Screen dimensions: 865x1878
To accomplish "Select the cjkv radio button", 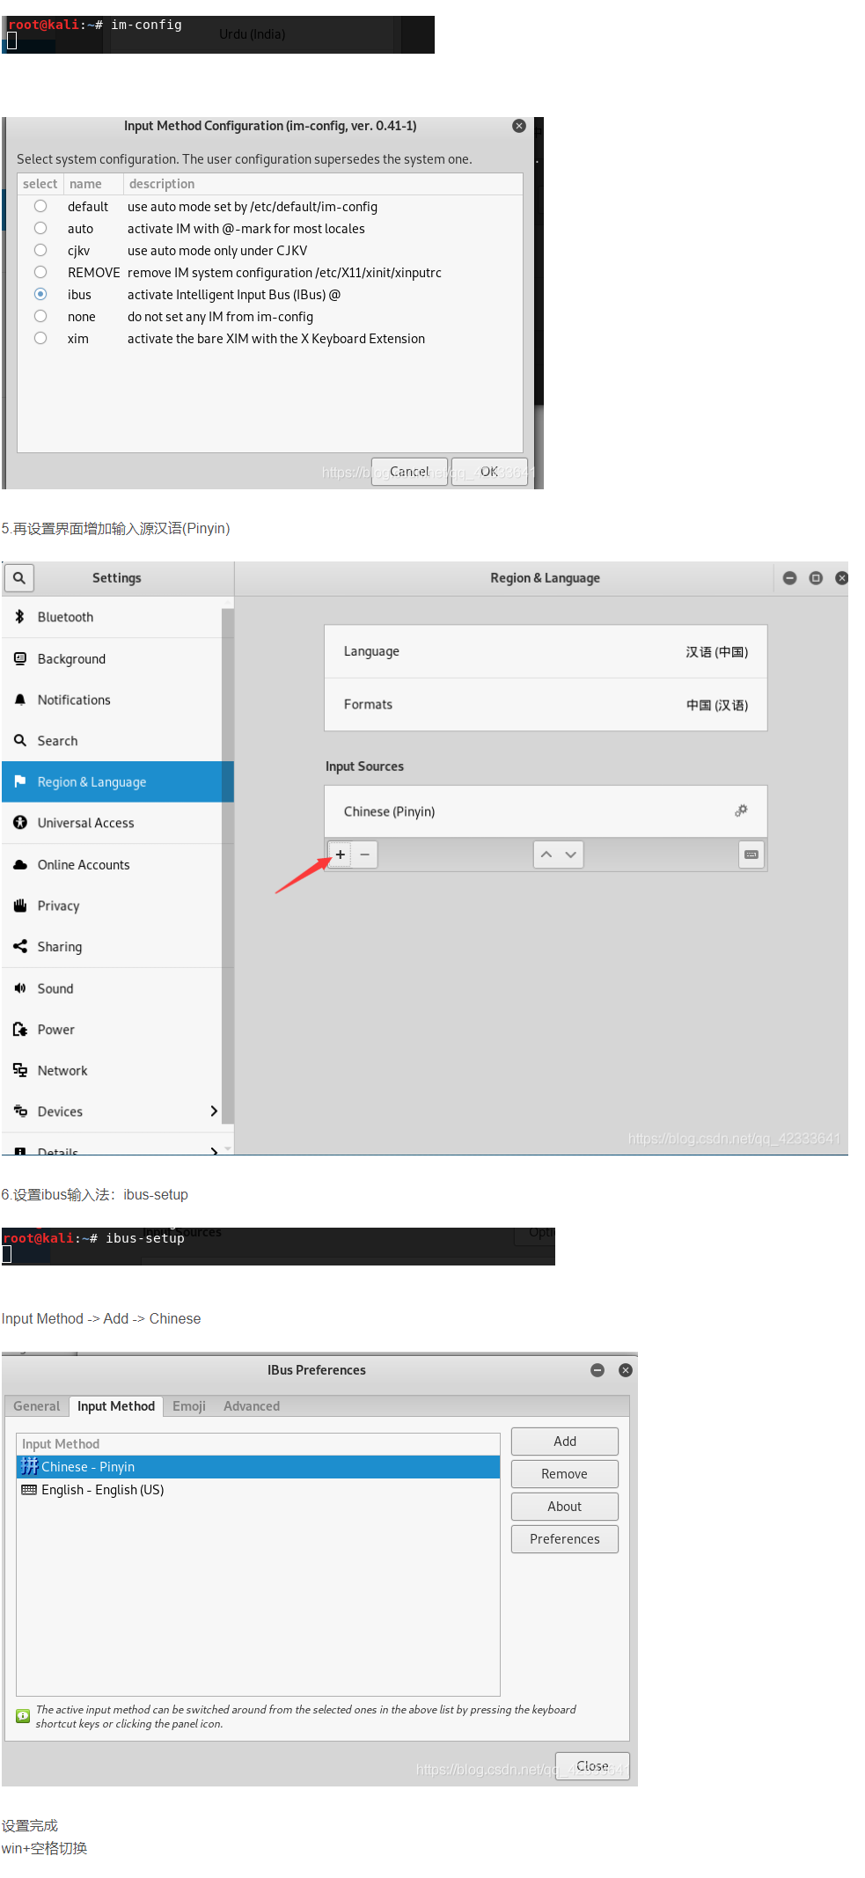I will (40, 250).
